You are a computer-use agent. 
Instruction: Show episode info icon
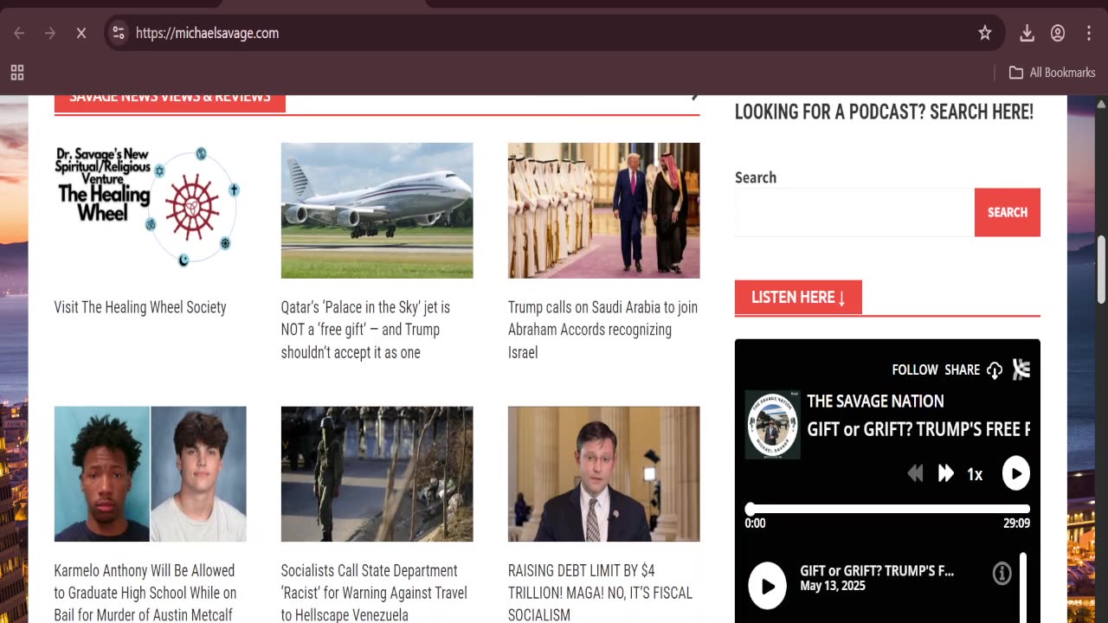click(x=1002, y=573)
